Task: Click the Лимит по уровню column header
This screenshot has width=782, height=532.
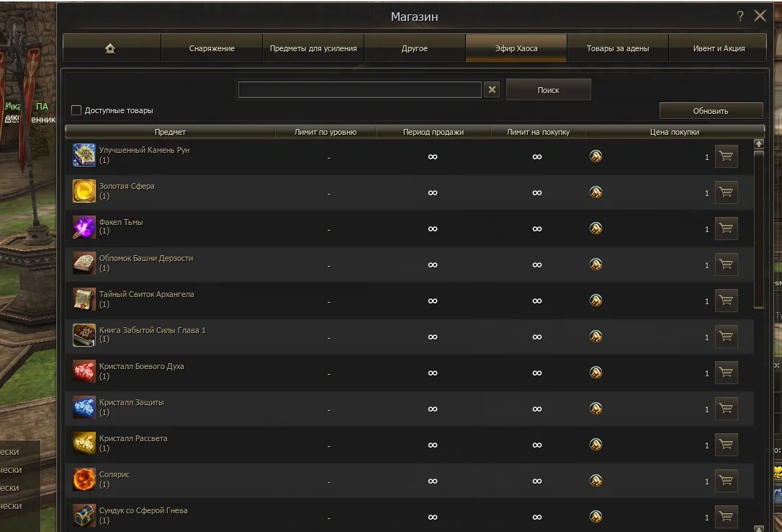Action: click(x=325, y=132)
